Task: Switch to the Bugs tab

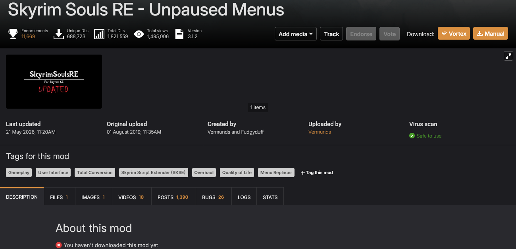Action: pos(213,197)
